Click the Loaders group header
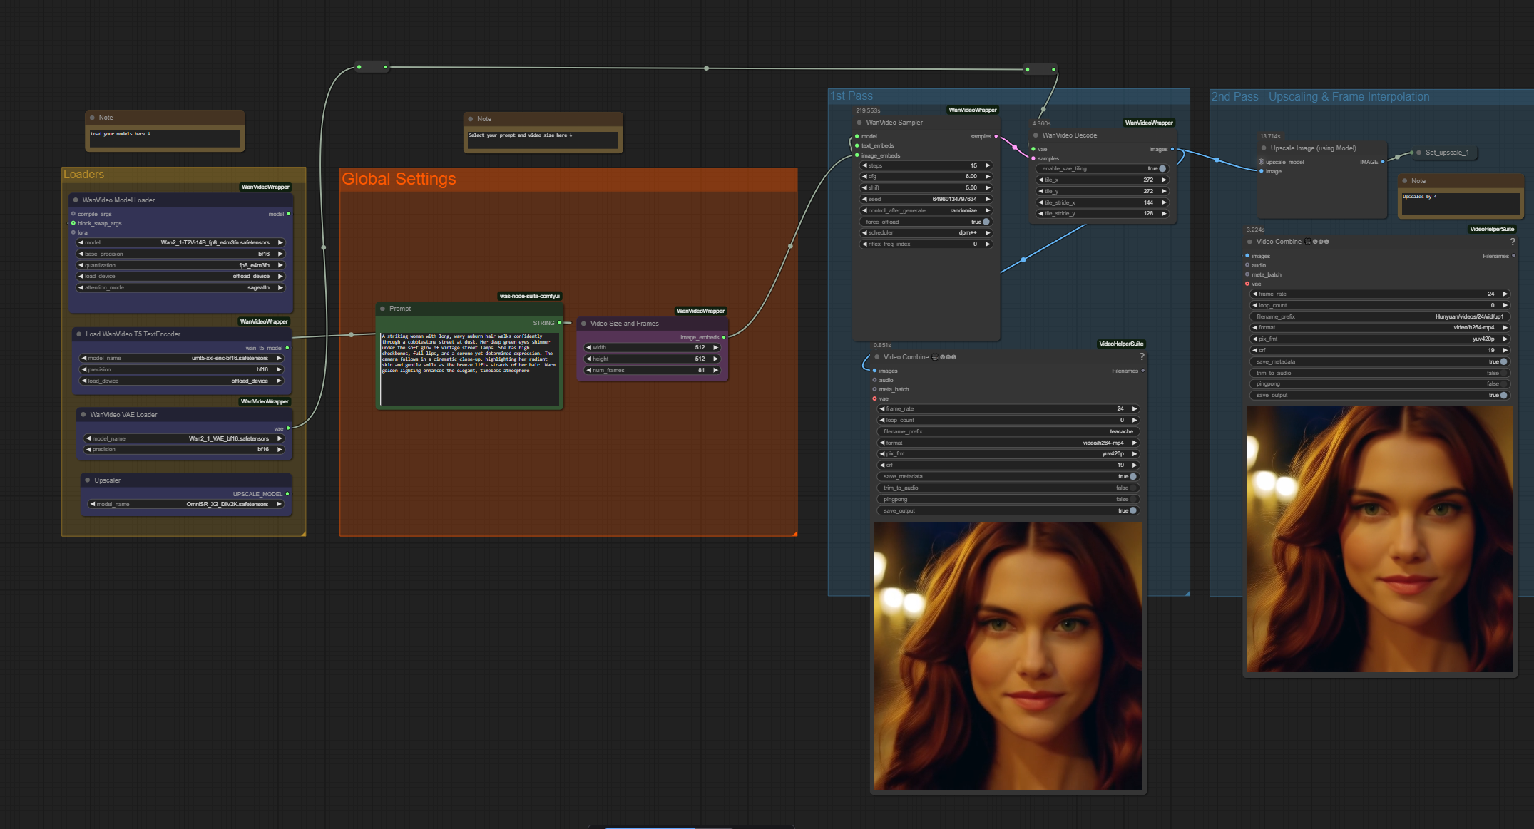 pyautogui.click(x=84, y=175)
